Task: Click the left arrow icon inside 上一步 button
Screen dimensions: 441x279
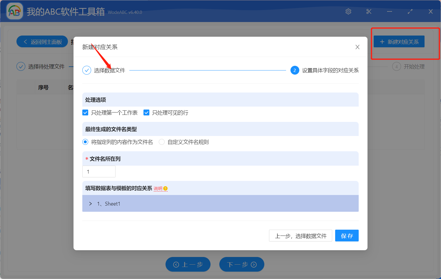Action: pos(176,264)
